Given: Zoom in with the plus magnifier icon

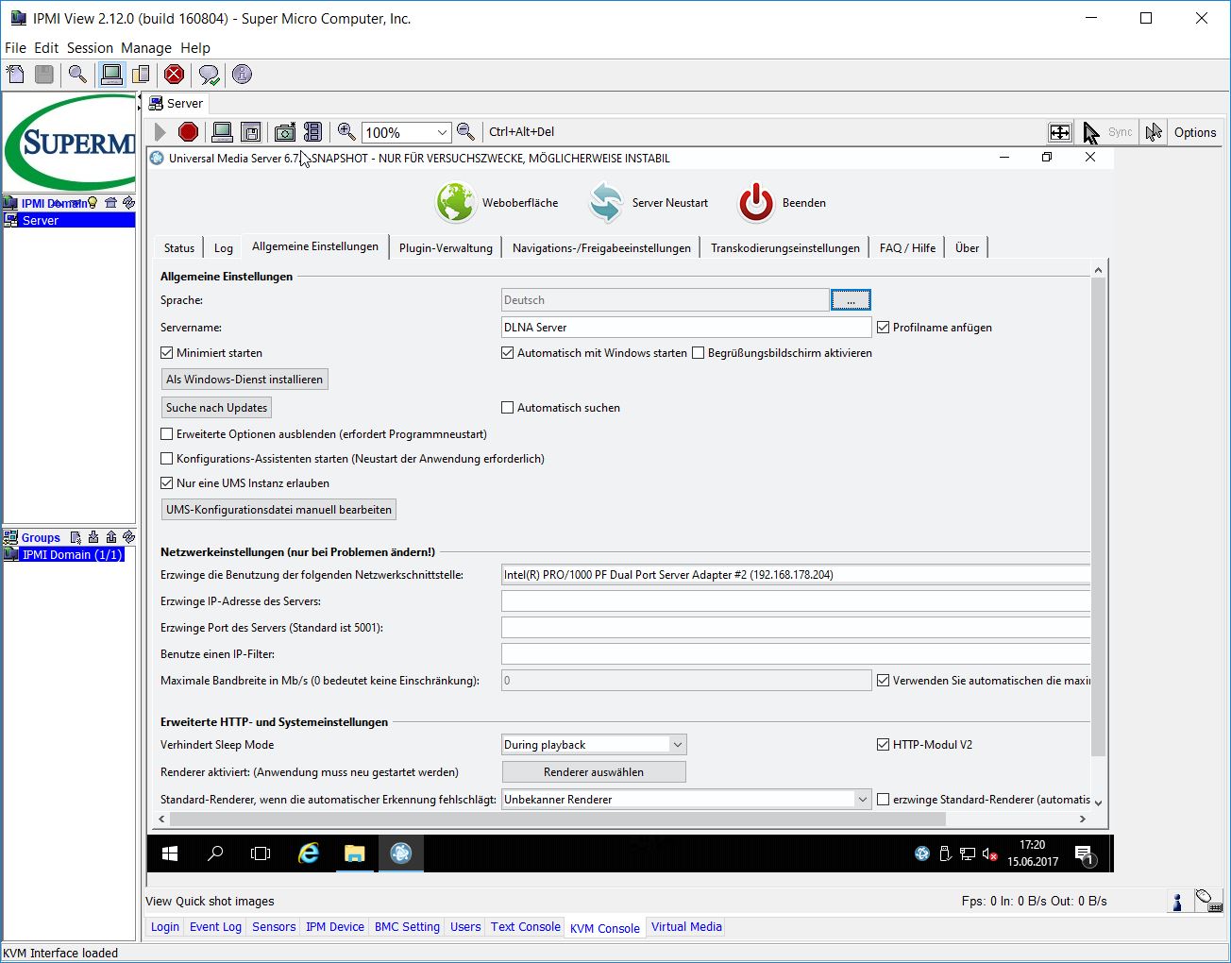Looking at the screenshot, I should (x=346, y=132).
